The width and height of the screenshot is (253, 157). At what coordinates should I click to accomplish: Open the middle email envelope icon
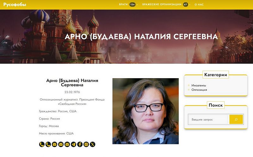[x=61, y=144]
